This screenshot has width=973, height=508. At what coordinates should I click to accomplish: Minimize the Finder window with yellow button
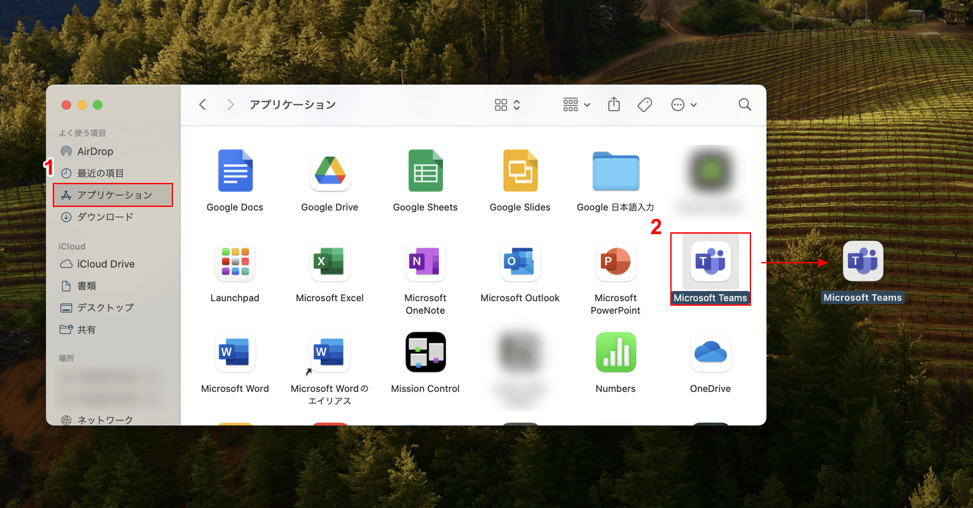82,105
